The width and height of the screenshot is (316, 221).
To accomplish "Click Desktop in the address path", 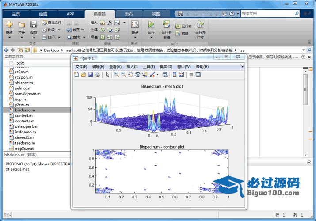I will (51, 50).
